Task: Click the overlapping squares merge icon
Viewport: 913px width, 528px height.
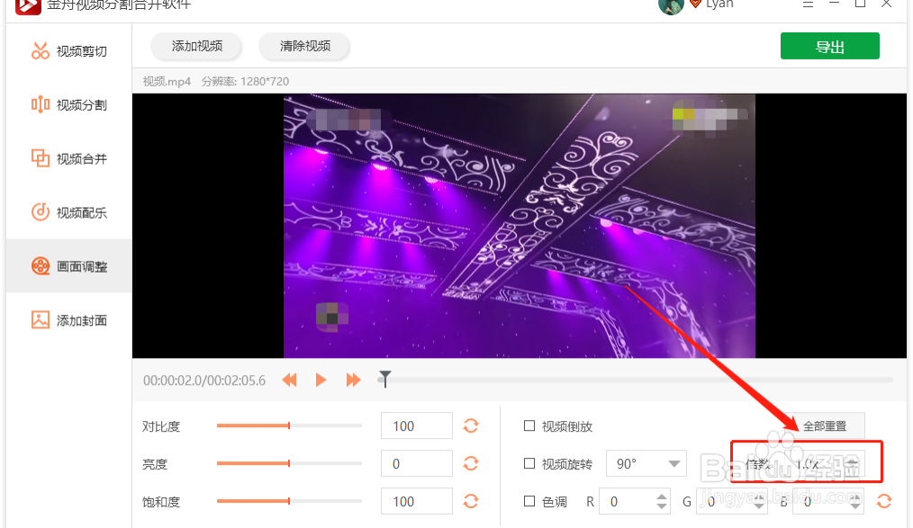Action: click(x=41, y=158)
